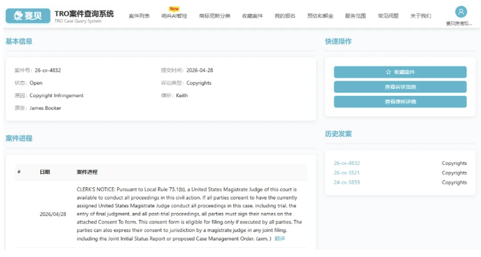
Task: Click the star 收藏案件 button
Action: tap(400, 72)
